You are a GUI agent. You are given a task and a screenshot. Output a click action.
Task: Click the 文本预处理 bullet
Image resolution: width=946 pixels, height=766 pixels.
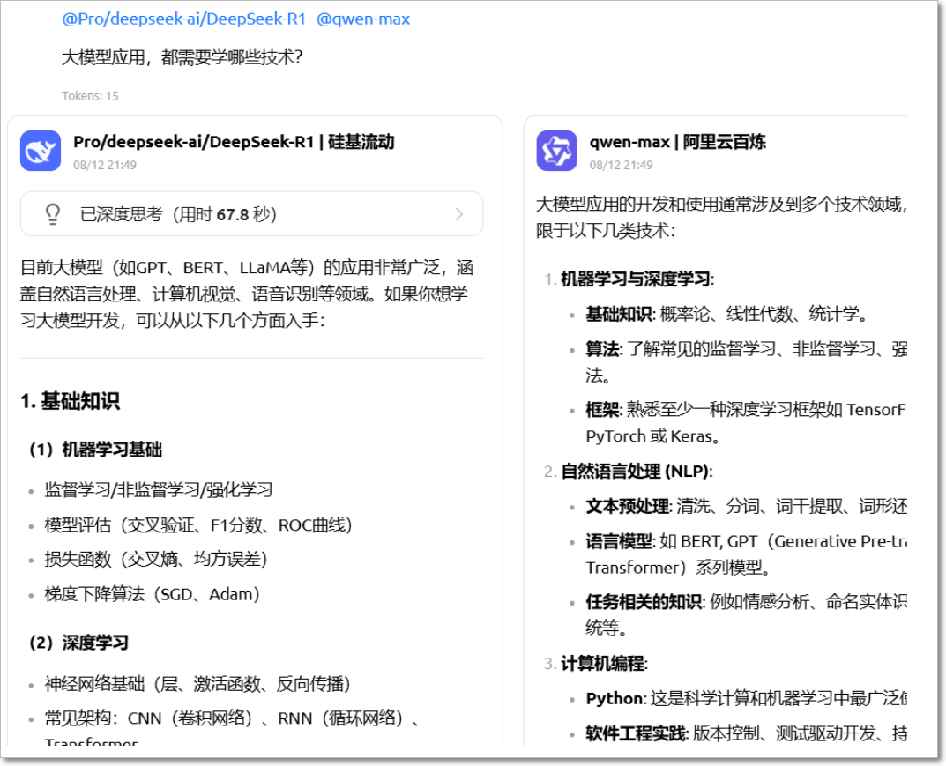click(x=746, y=506)
